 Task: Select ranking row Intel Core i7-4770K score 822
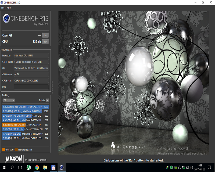pyautogui.click(x=26, y=116)
